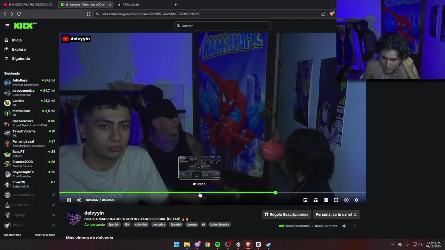Open offline Lilpump channel
Viewport: 445px width, 250px height.
point(30,215)
